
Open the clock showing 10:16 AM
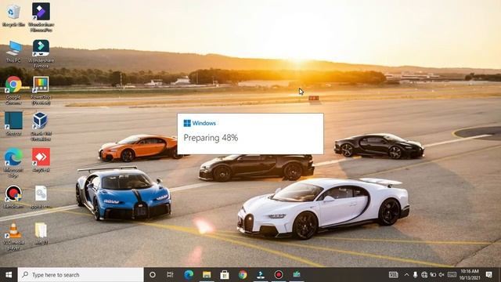point(470,275)
